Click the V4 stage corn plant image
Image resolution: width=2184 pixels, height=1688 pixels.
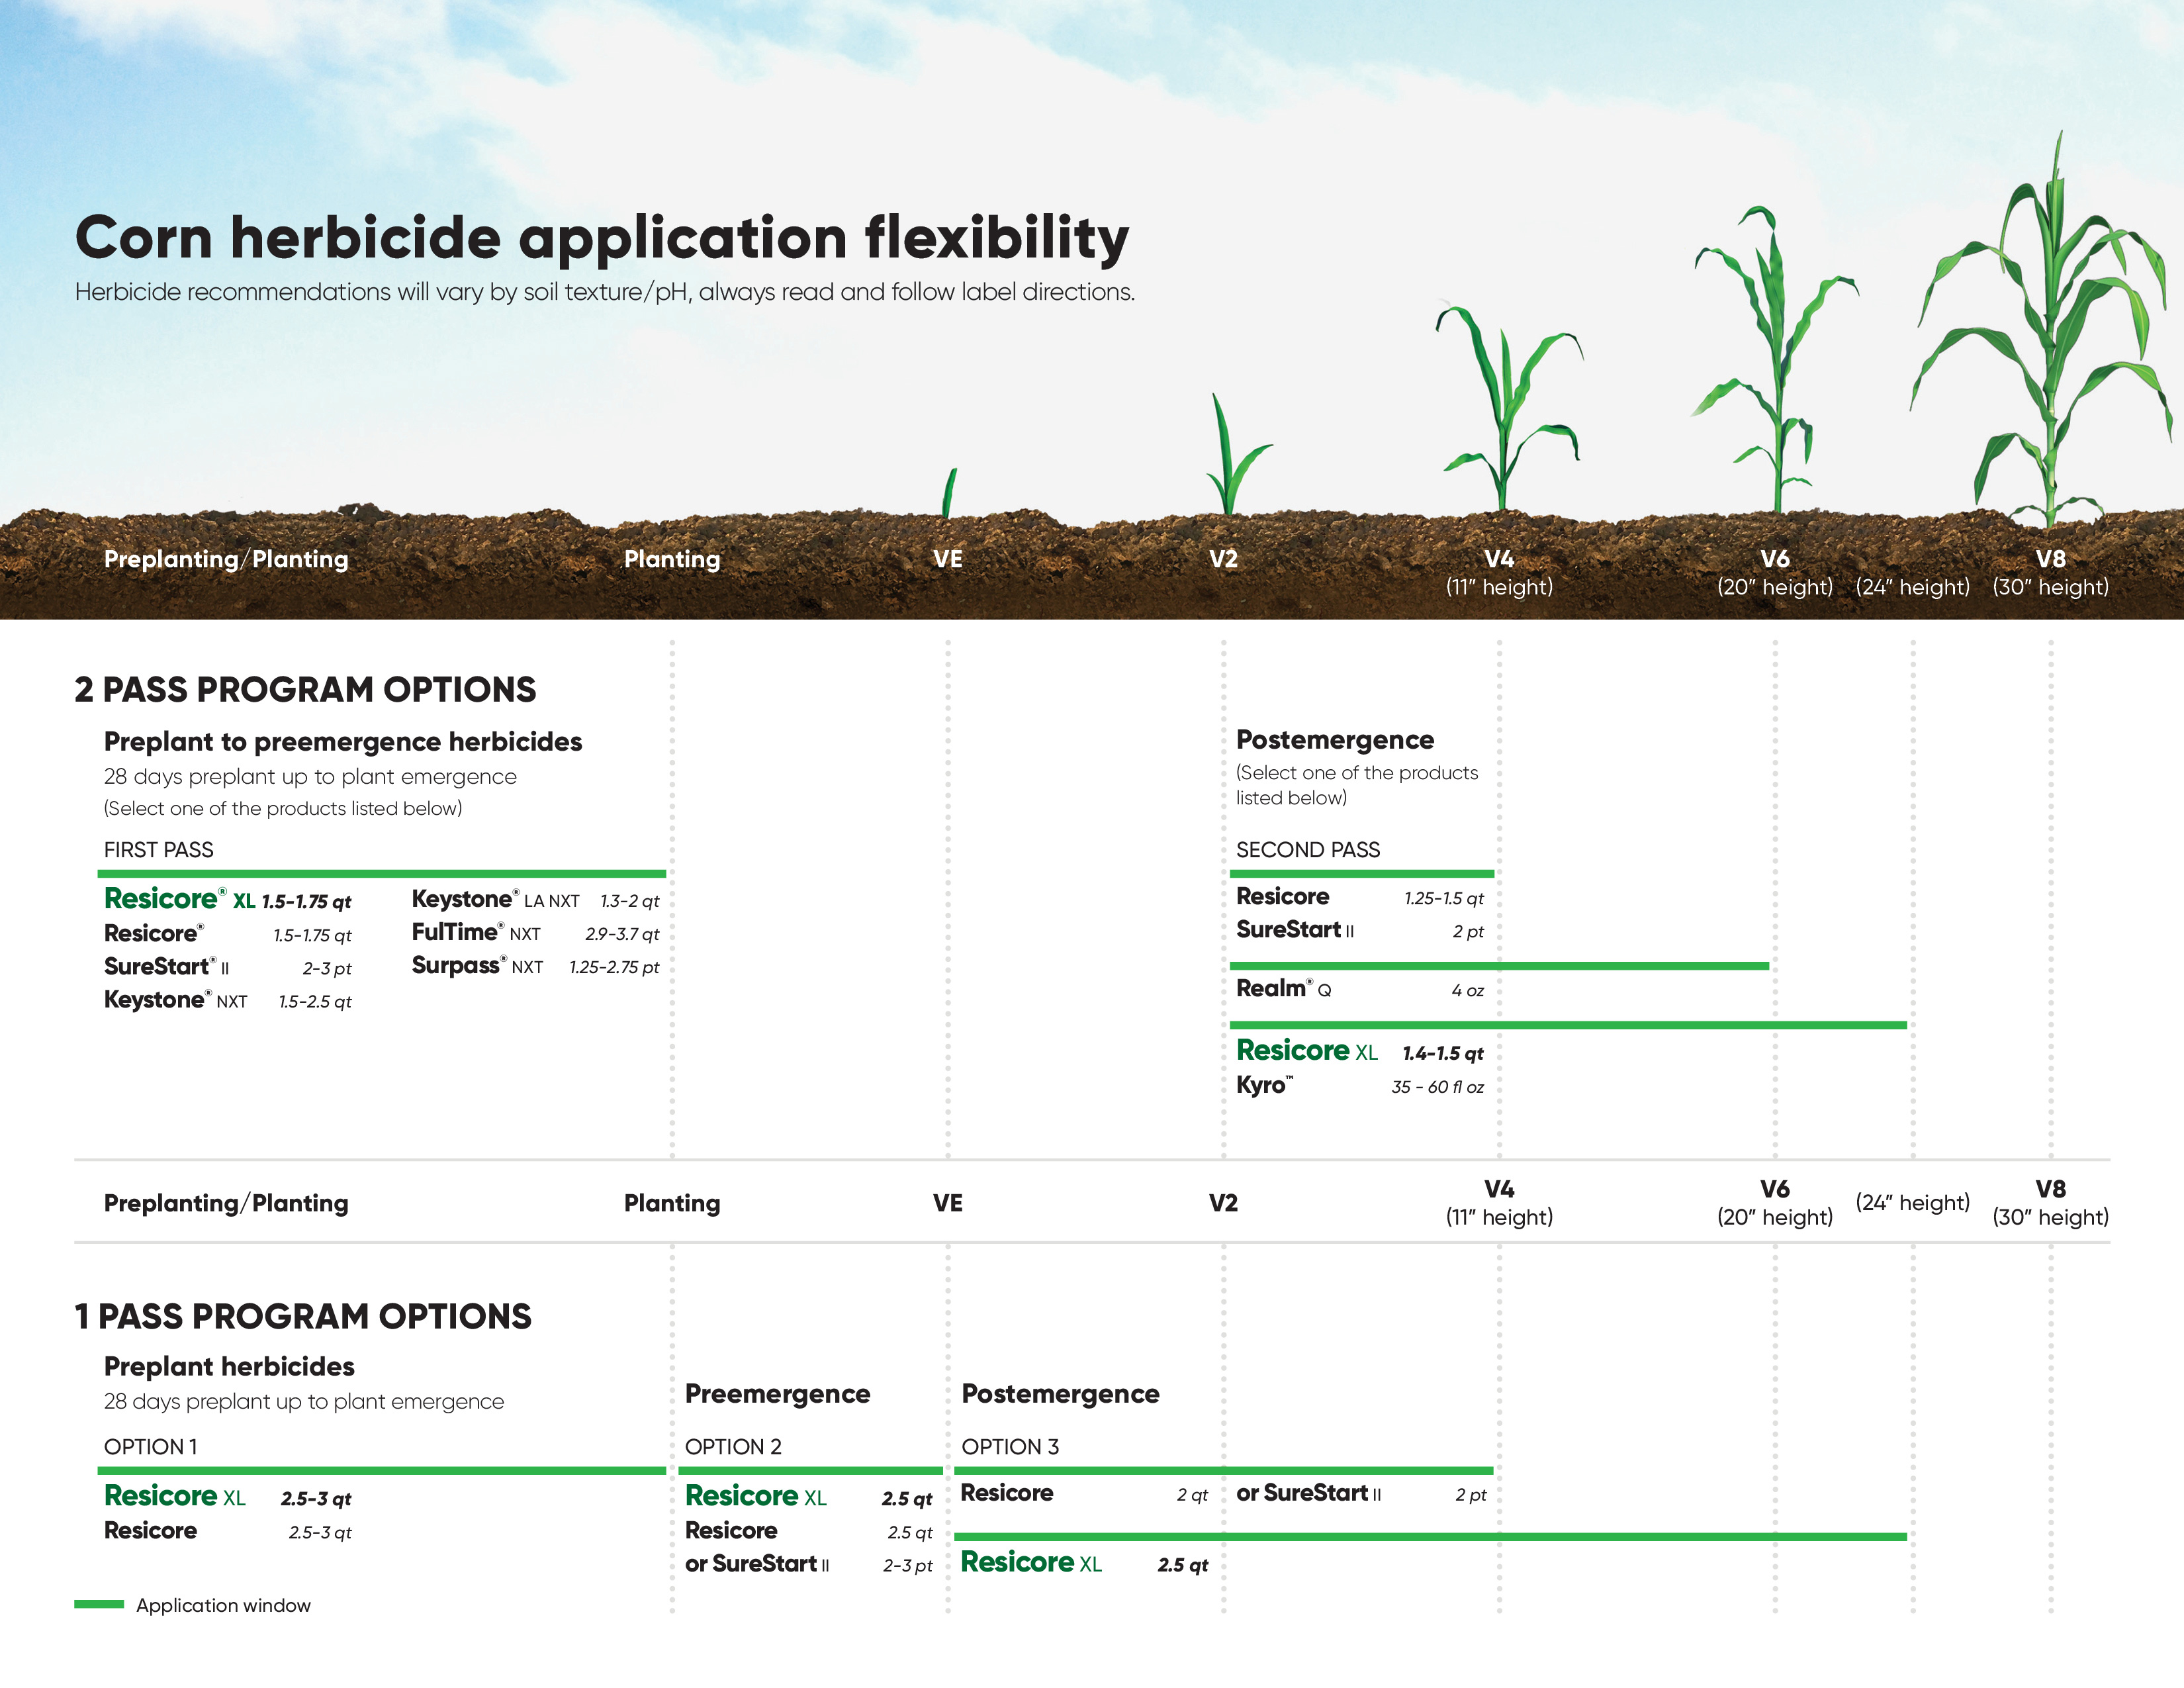1504,410
